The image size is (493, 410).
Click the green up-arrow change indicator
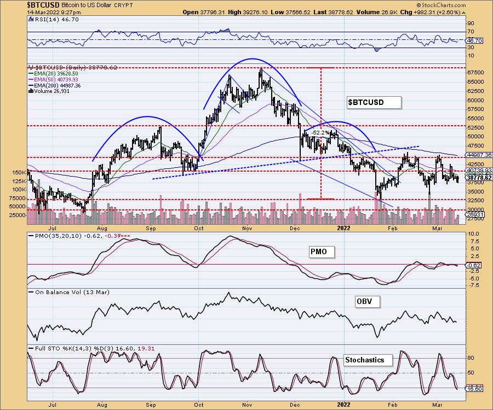click(463, 13)
